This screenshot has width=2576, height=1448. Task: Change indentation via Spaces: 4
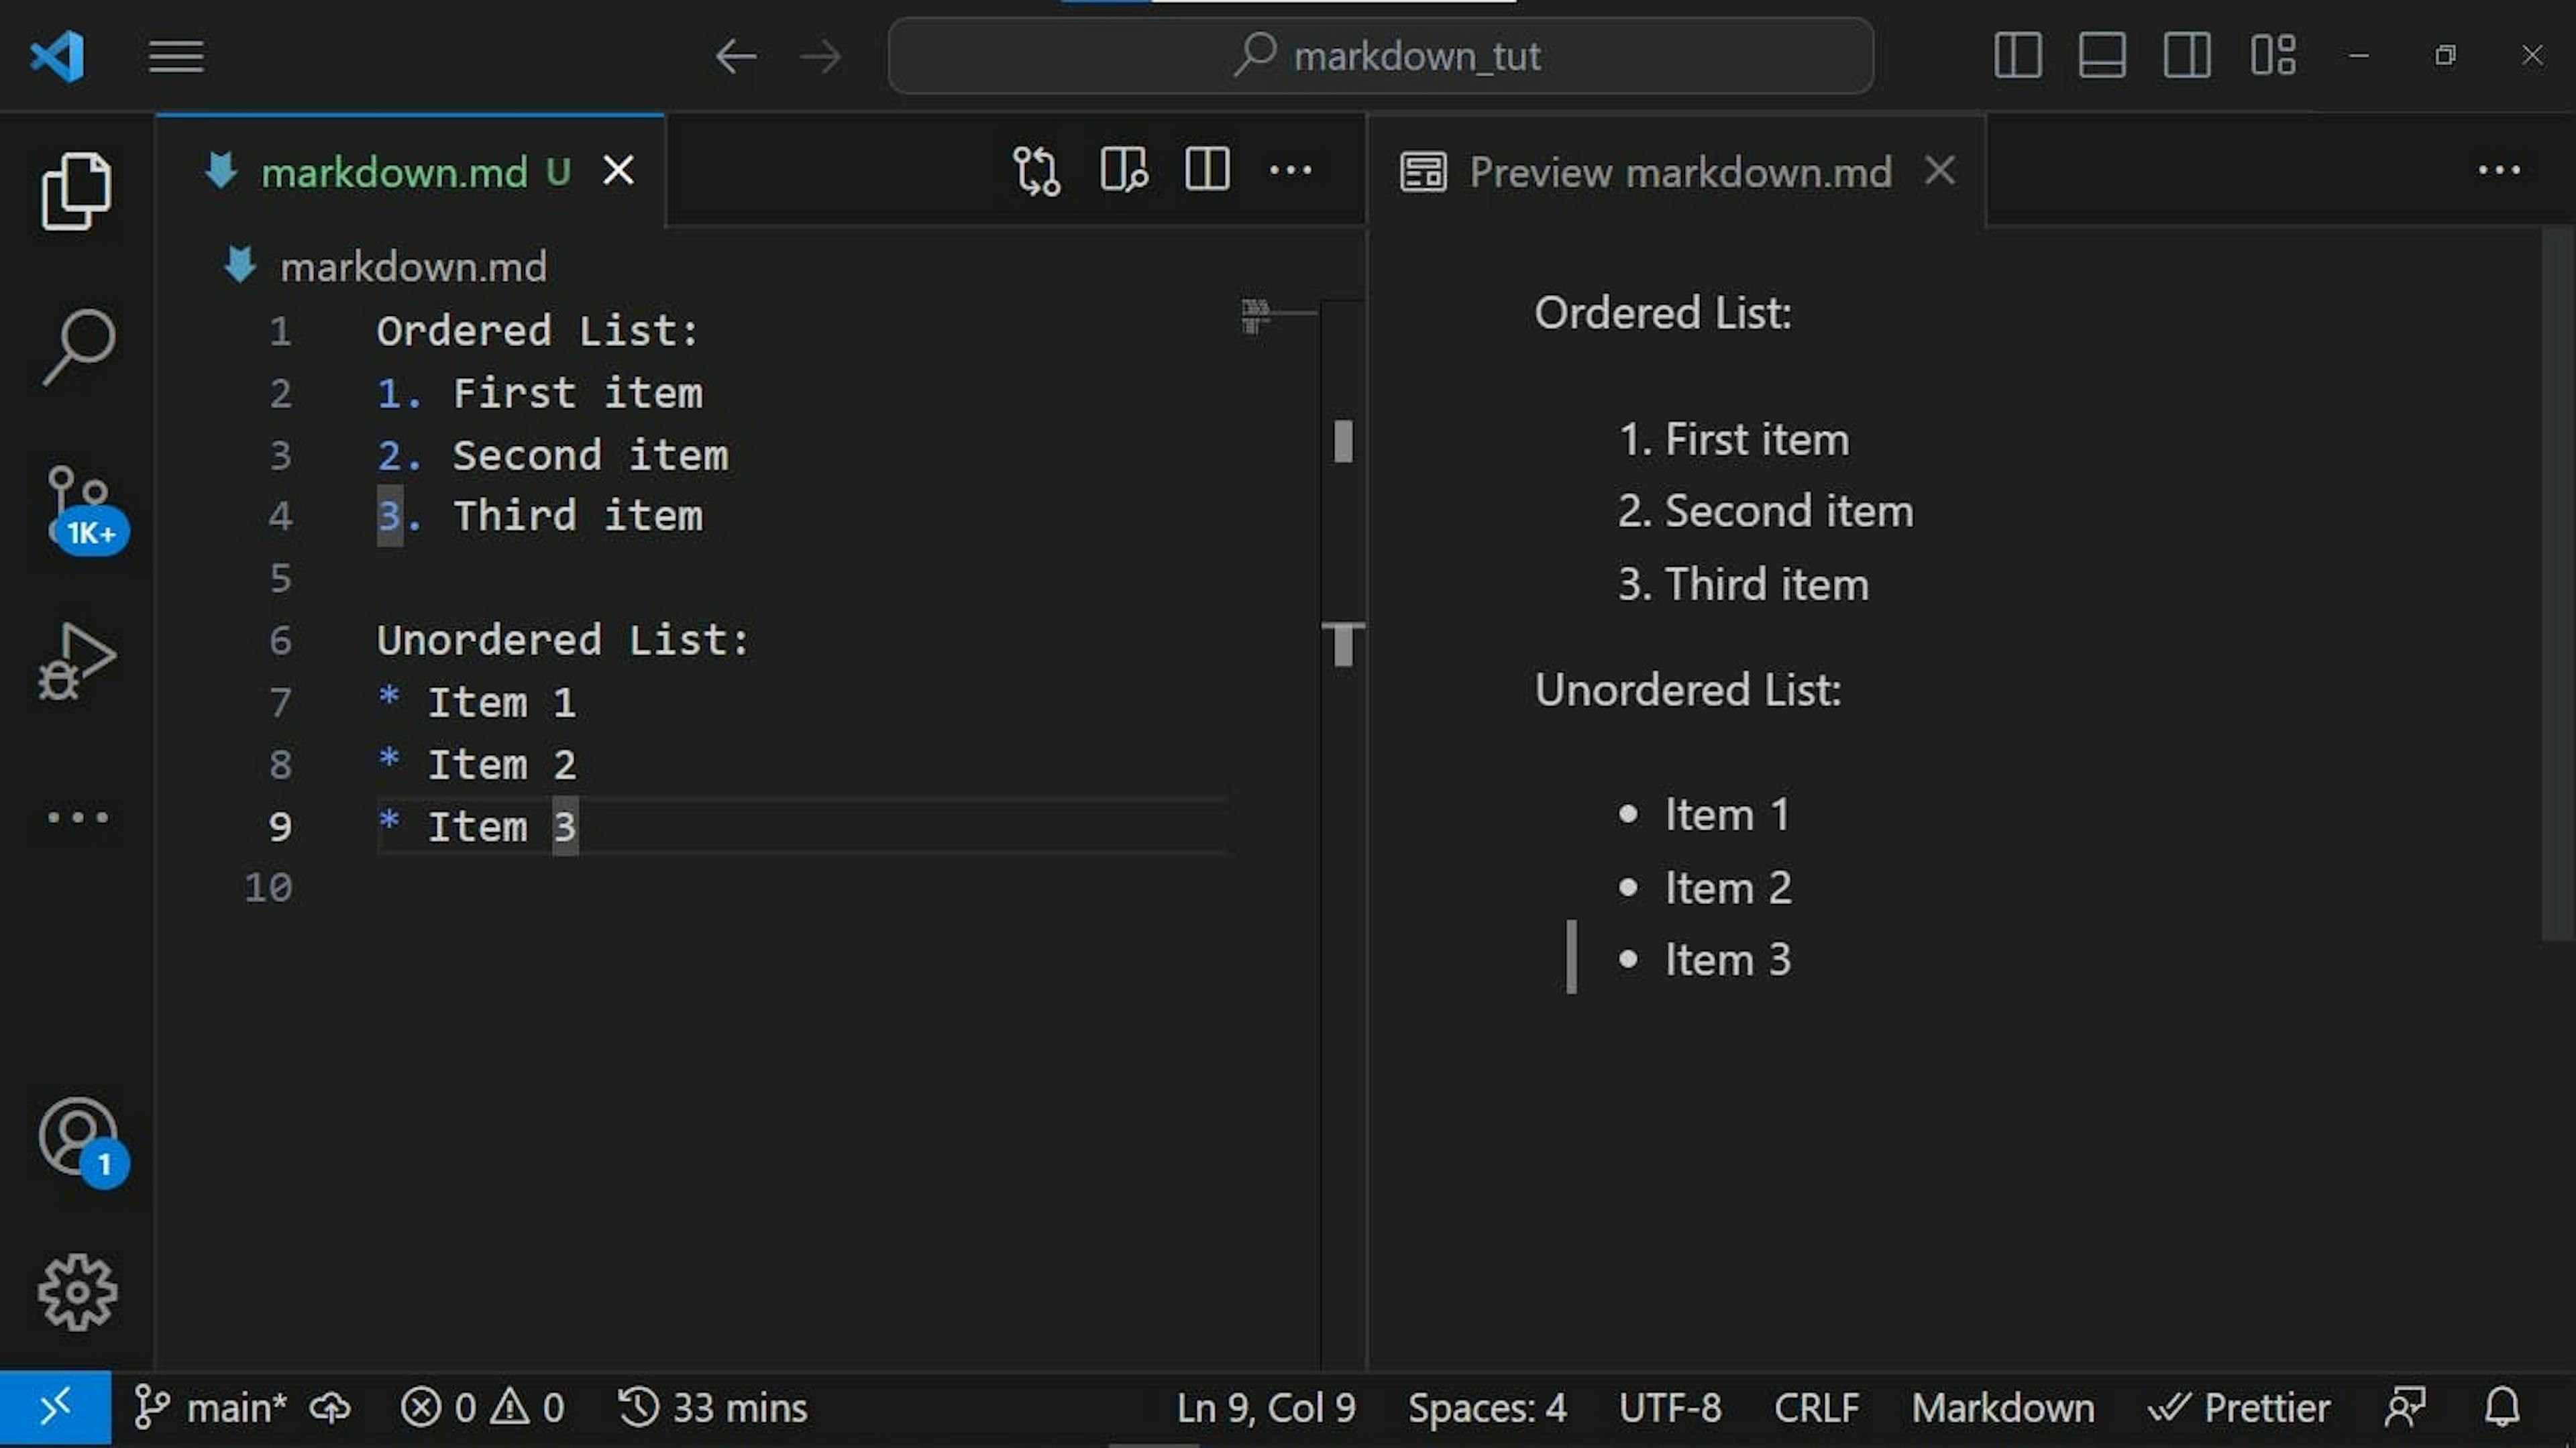click(1487, 1408)
